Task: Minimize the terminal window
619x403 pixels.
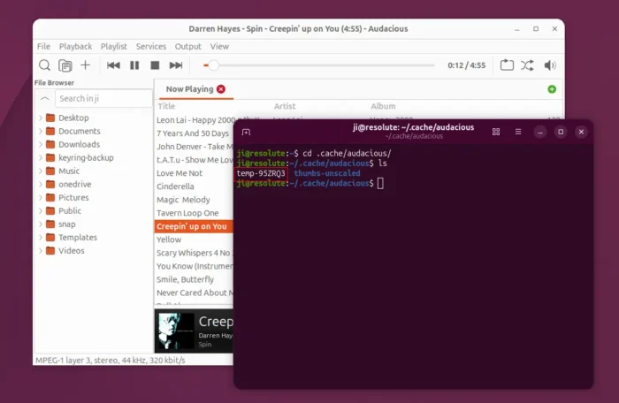Action: click(540, 132)
